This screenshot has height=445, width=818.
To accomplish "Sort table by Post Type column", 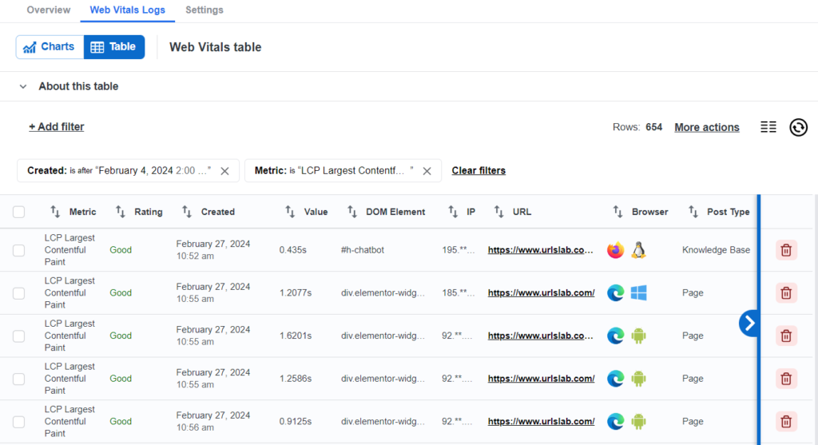I will pos(693,211).
